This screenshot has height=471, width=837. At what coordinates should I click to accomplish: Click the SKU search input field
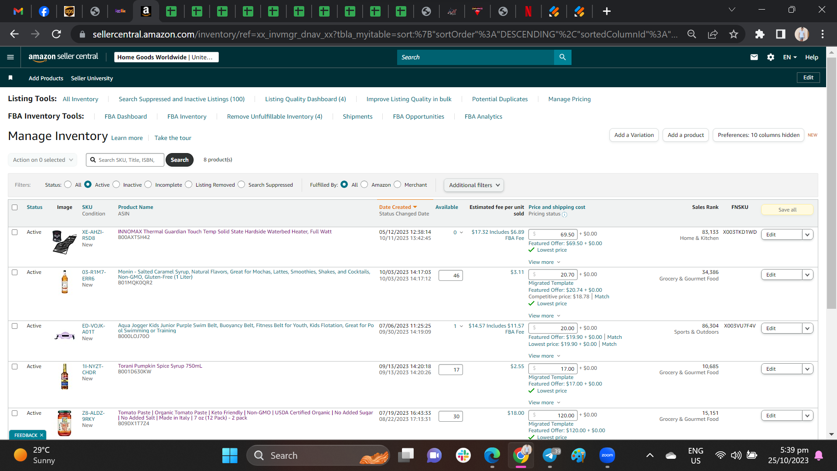click(125, 160)
